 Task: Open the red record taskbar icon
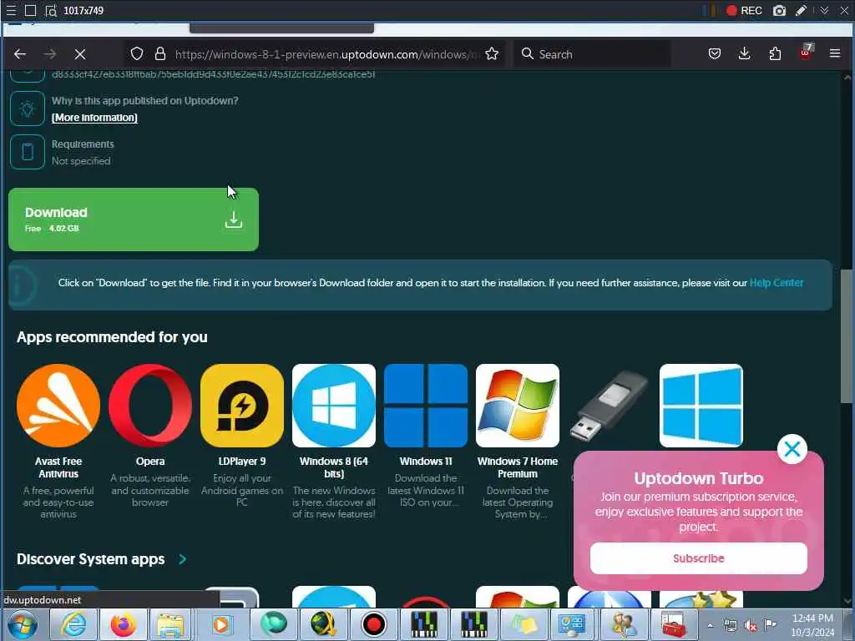click(373, 624)
